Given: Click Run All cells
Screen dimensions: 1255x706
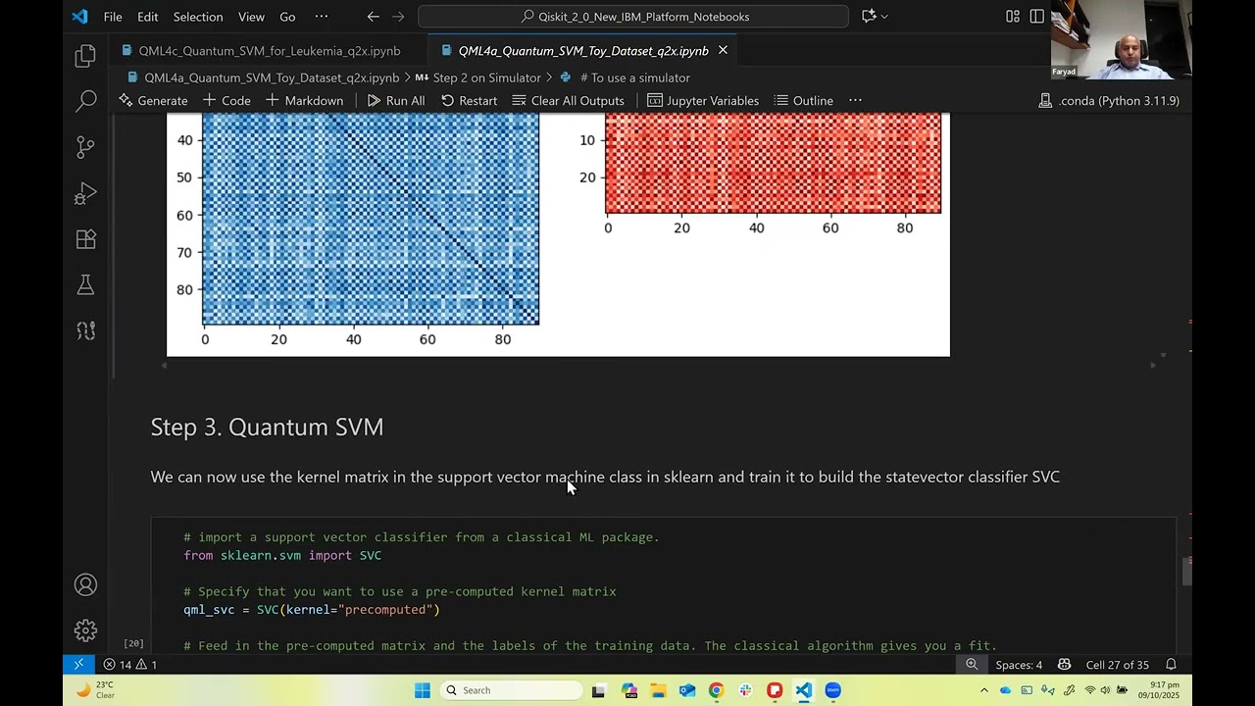Looking at the screenshot, I should [x=396, y=100].
